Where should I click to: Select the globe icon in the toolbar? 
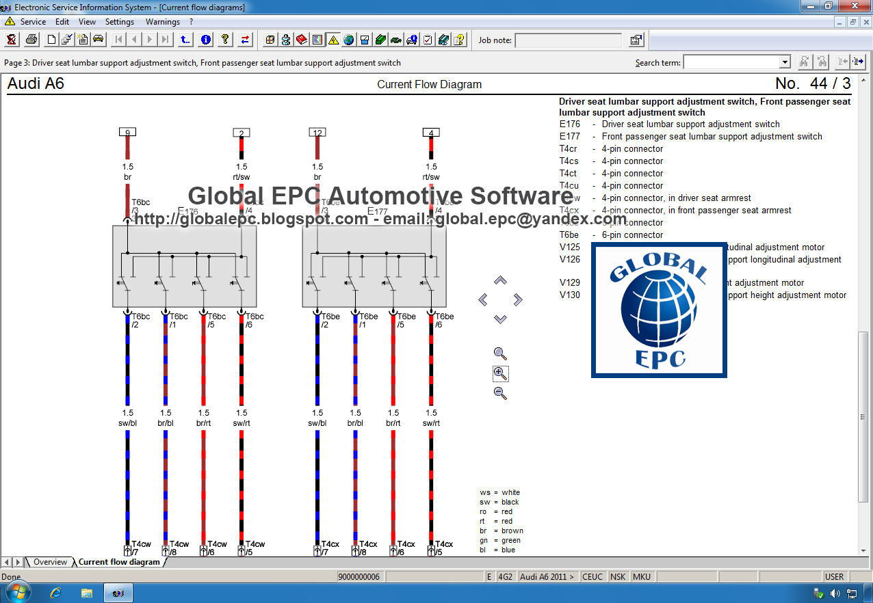(x=348, y=39)
